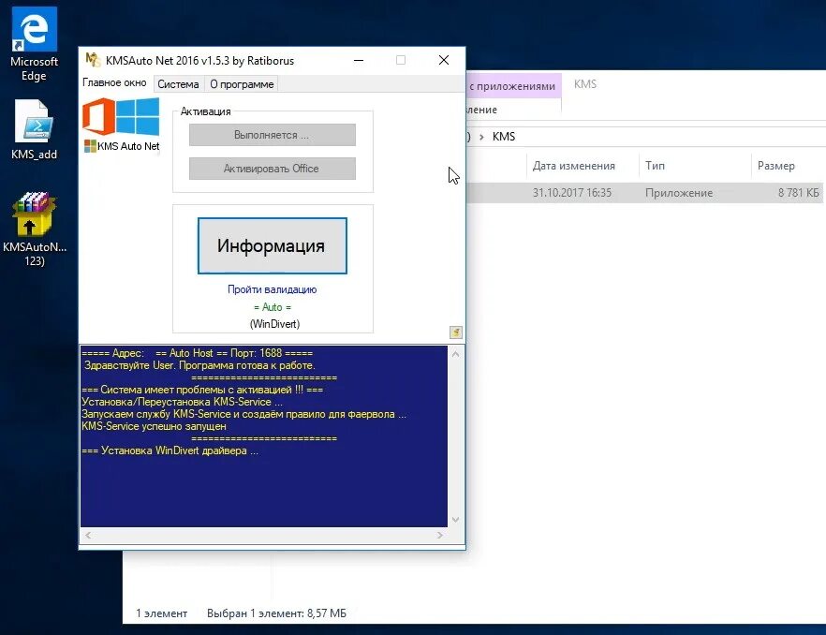Click the large Информация button
The image size is (826, 635).
[x=273, y=246]
